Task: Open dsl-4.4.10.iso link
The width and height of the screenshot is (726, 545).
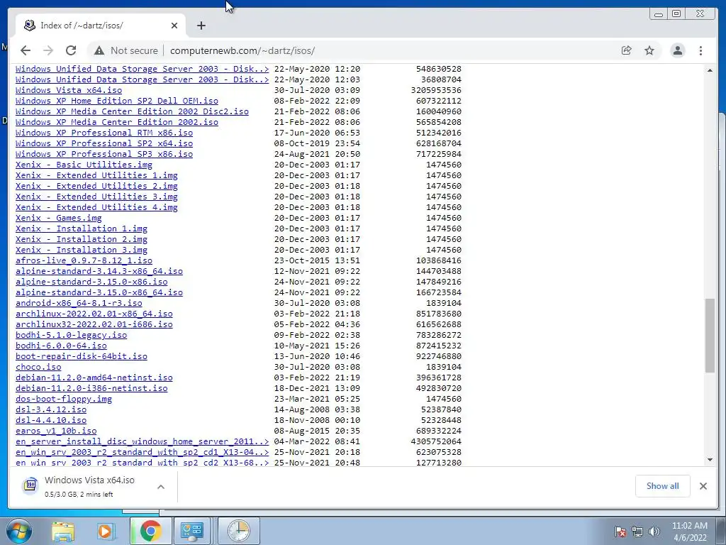Action: (x=51, y=420)
